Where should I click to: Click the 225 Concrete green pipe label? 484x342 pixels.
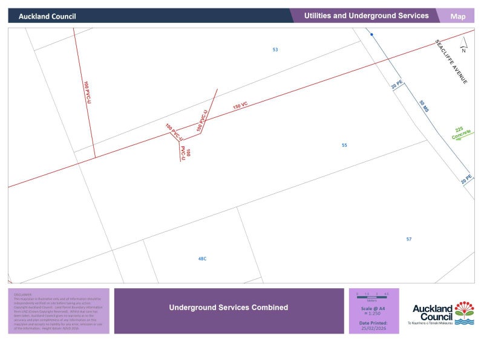461,134
